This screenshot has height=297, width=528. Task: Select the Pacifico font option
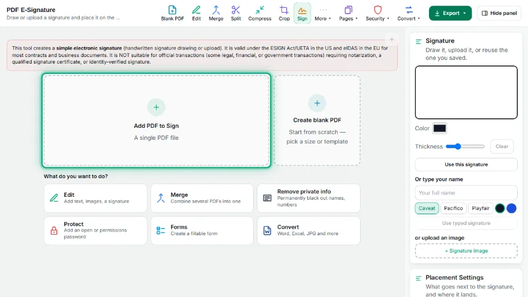pyautogui.click(x=453, y=208)
